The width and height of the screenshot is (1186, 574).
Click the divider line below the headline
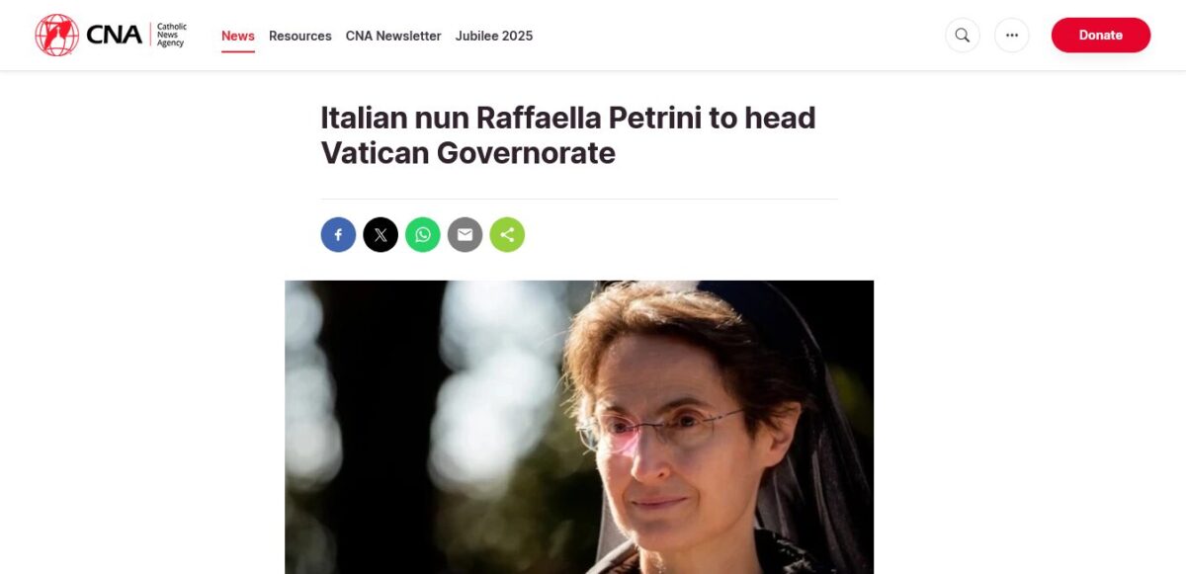pyautogui.click(x=579, y=199)
